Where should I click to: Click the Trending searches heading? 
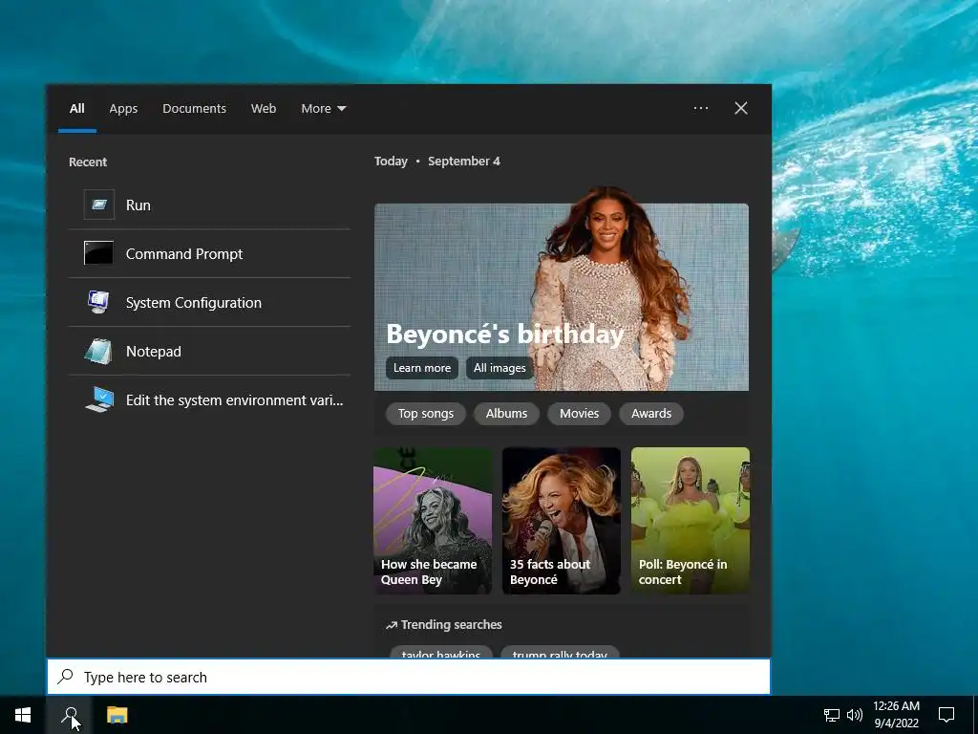point(451,625)
